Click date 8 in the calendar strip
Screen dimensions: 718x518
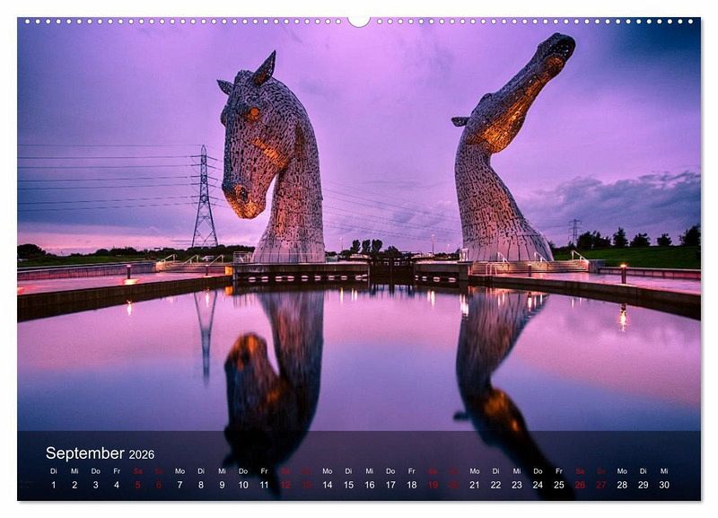pyautogui.click(x=201, y=485)
